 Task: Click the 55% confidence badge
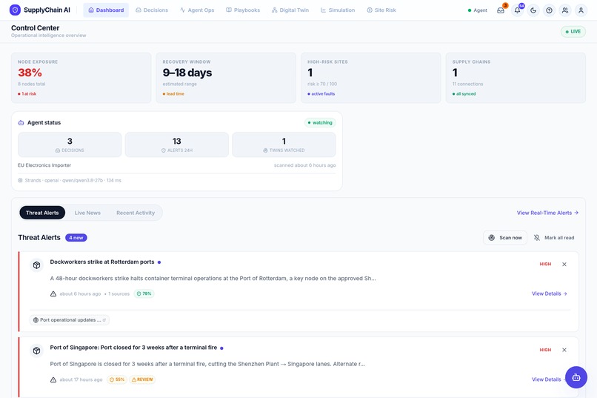117,379
